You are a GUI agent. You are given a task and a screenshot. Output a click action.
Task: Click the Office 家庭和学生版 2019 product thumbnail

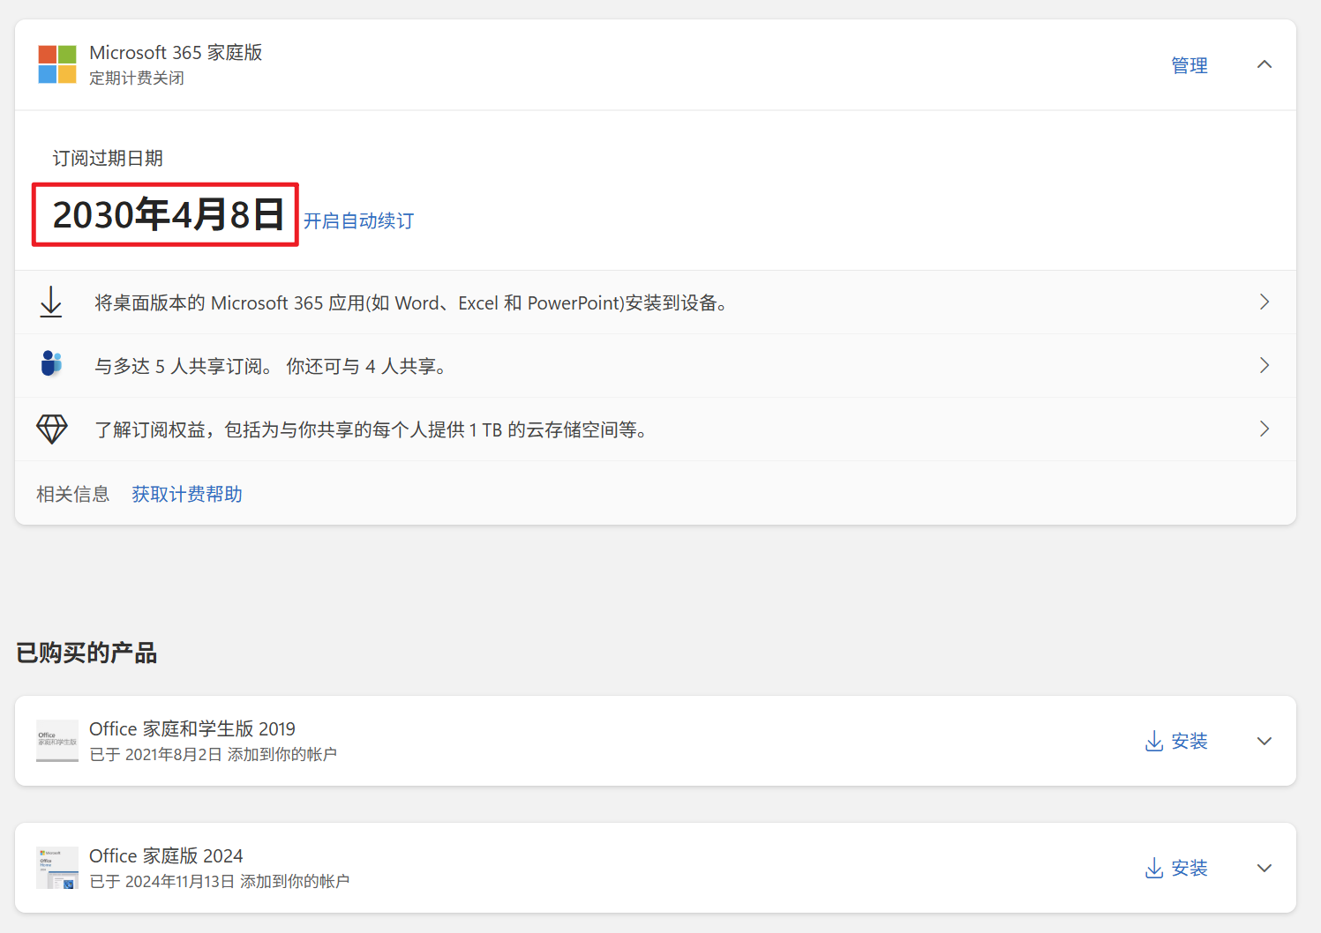pyautogui.click(x=57, y=741)
